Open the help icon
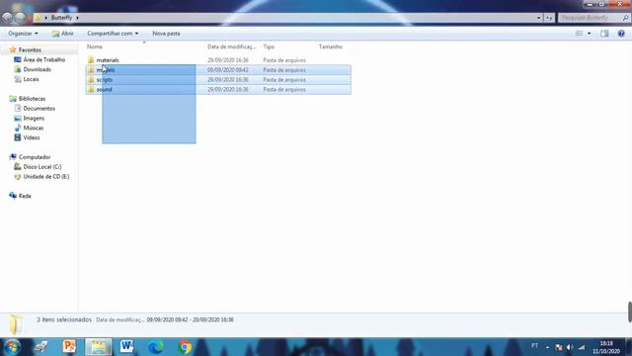Image resolution: width=632 pixels, height=356 pixels. click(621, 34)
